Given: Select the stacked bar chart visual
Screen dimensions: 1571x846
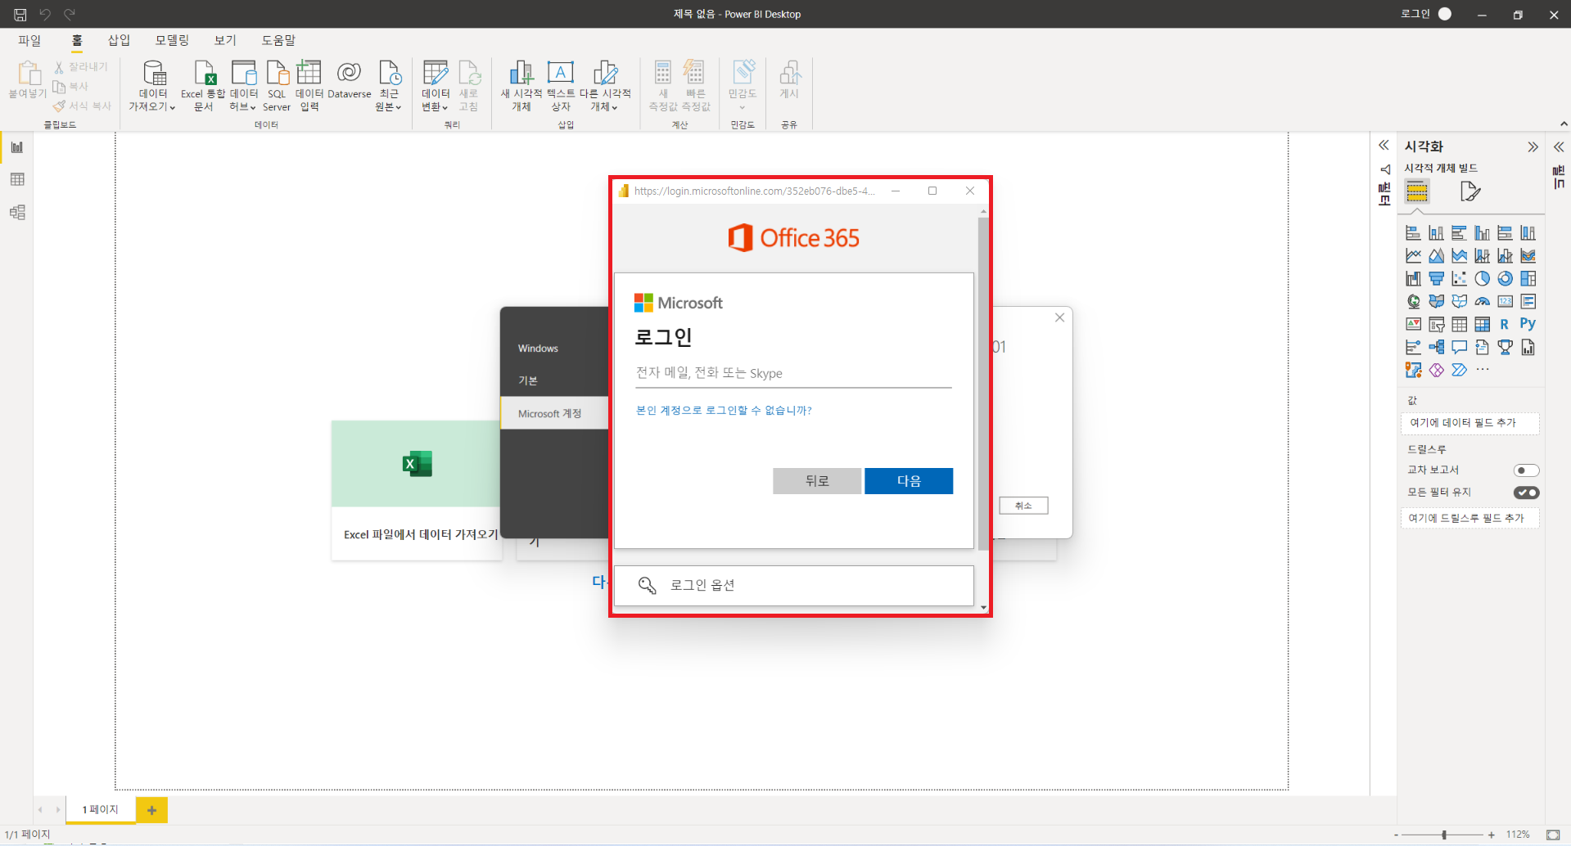Looking at the screenshot, I should point(1413,233).
